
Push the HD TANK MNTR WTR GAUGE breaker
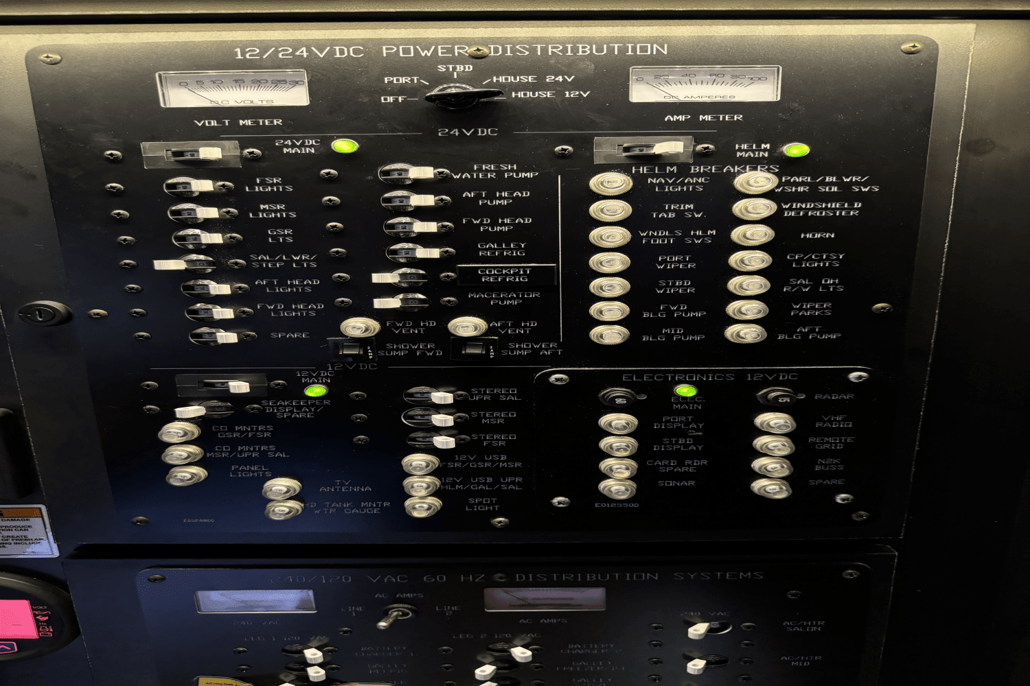coord(284,510)
